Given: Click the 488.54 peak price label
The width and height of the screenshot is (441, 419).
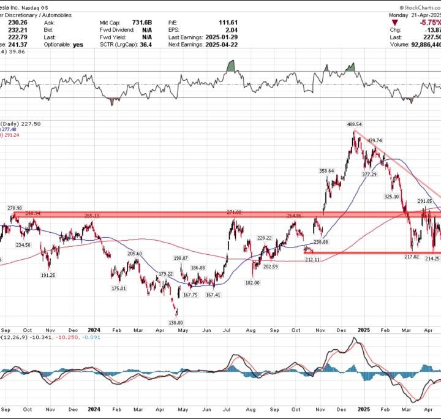Looking at the screenshot, I should (355, 124).
